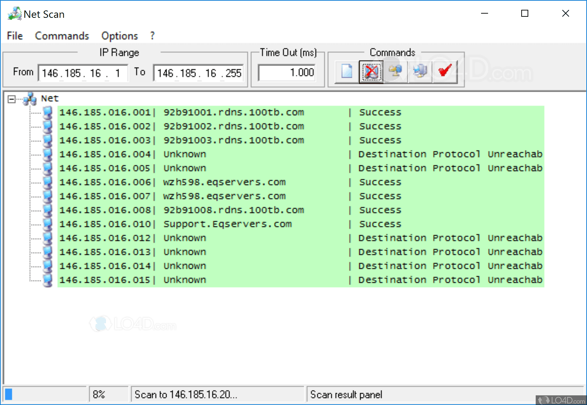The image size is (587, 405).
Task: Click the signpost and globe command icon
Action: coord(396,72)
